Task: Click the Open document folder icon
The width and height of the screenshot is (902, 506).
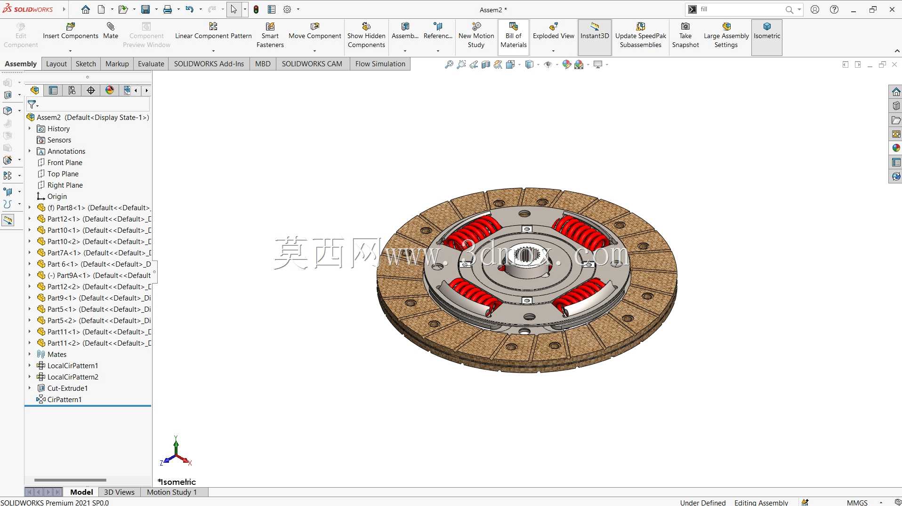Action: point(123,9)
